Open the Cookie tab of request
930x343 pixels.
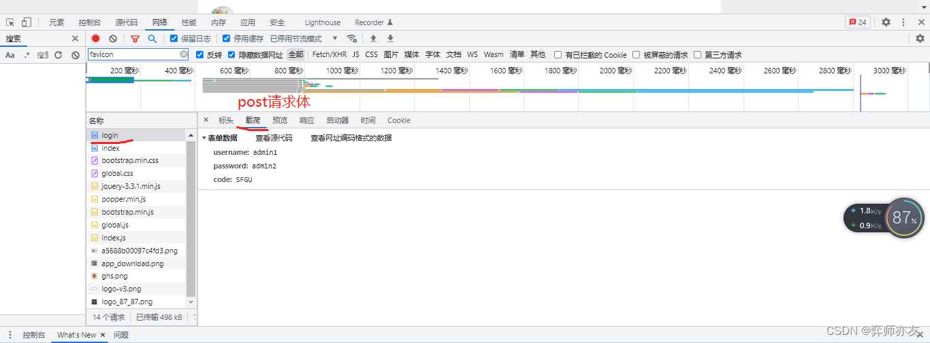pos(399,120)
